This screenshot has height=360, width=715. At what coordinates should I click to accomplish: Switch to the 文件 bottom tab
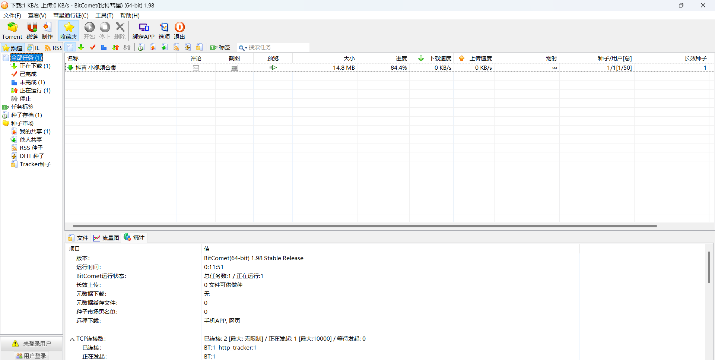tap(79, 238)
